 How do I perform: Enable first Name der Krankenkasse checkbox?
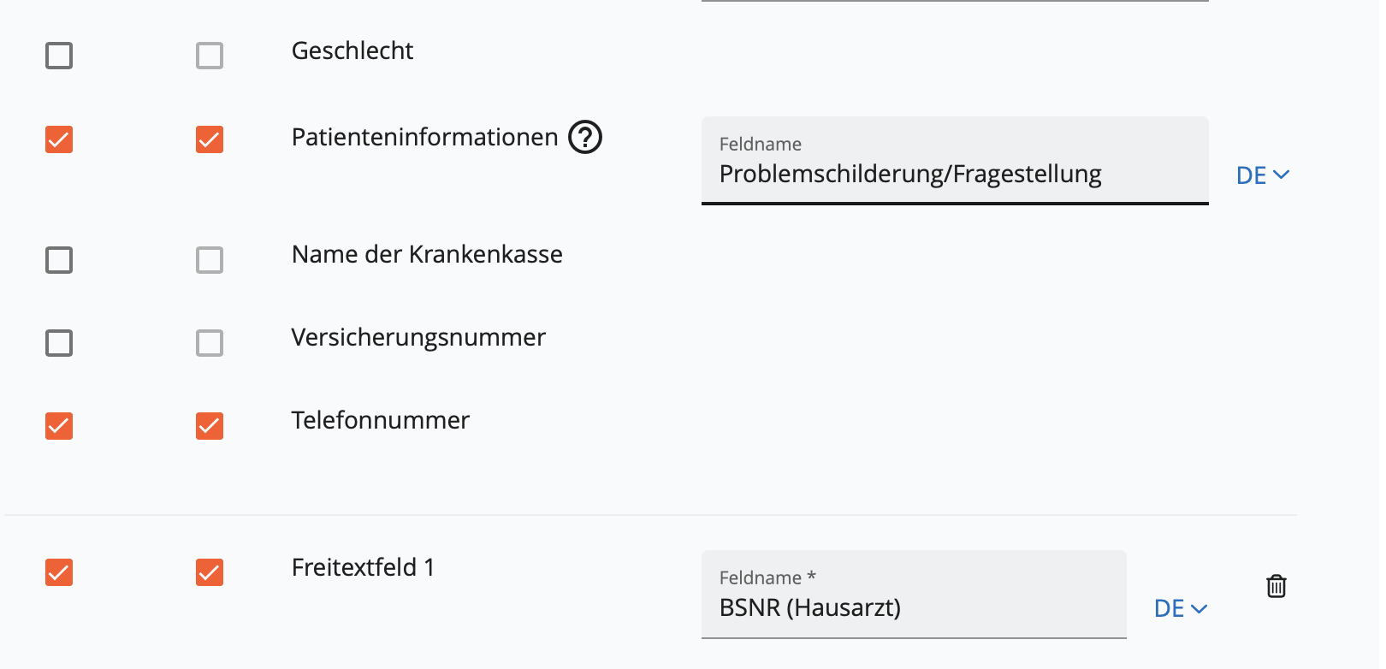(59, 260)
